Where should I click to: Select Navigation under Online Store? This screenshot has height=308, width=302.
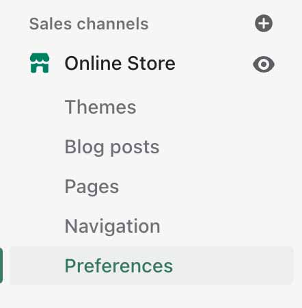tap(113, 227)
